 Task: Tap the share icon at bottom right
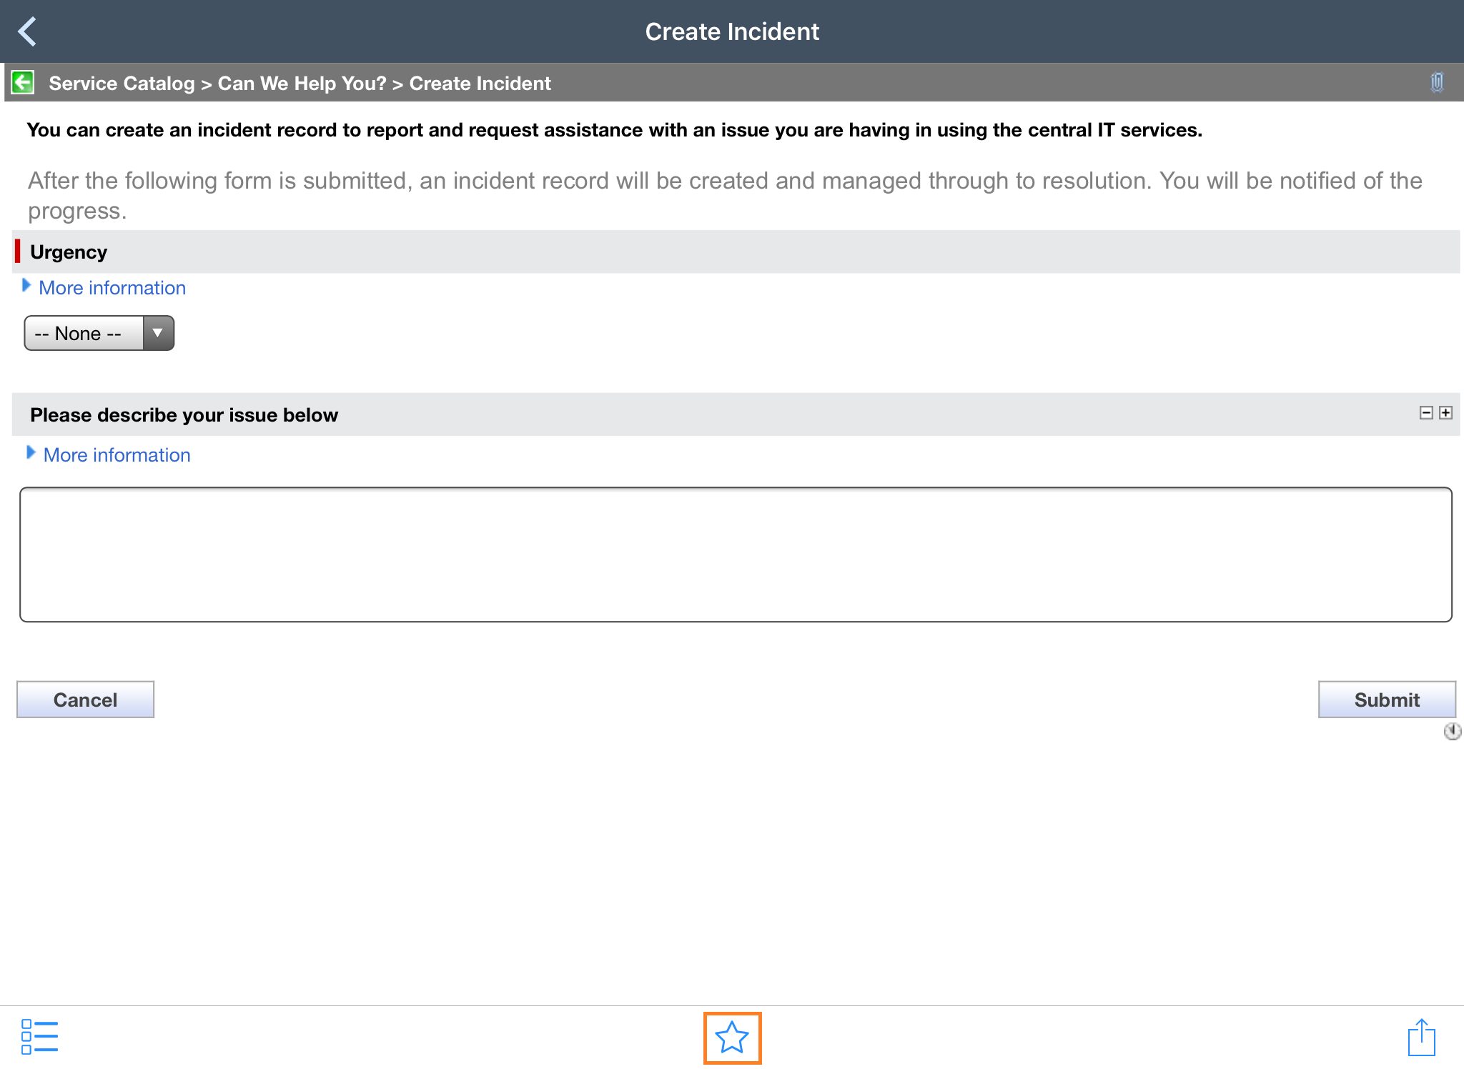tap(1423, 1037)
